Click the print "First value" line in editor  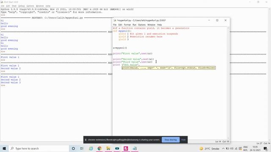point(133,54)
